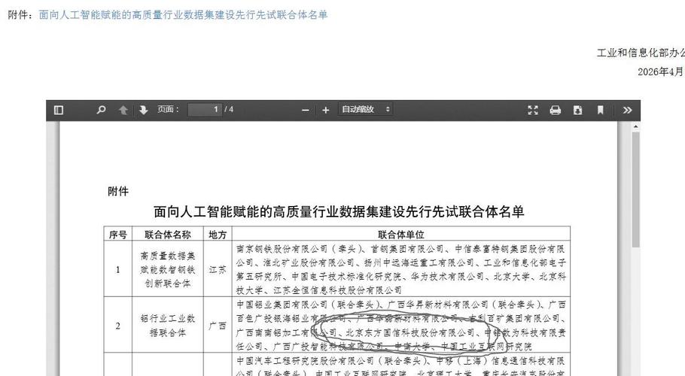
Task: Click the 序号 column header
Action: click(118, 235)
